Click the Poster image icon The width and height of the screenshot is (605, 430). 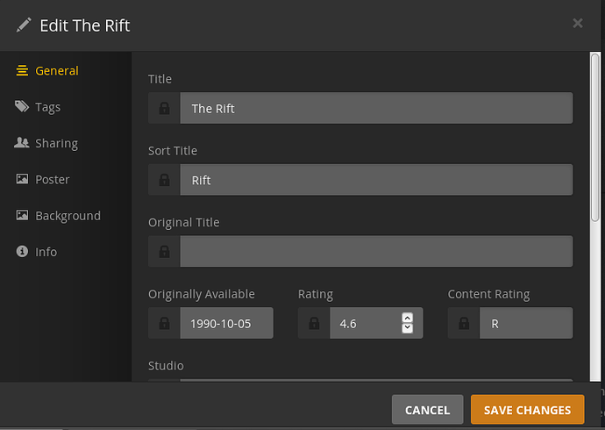click(22, 179)
